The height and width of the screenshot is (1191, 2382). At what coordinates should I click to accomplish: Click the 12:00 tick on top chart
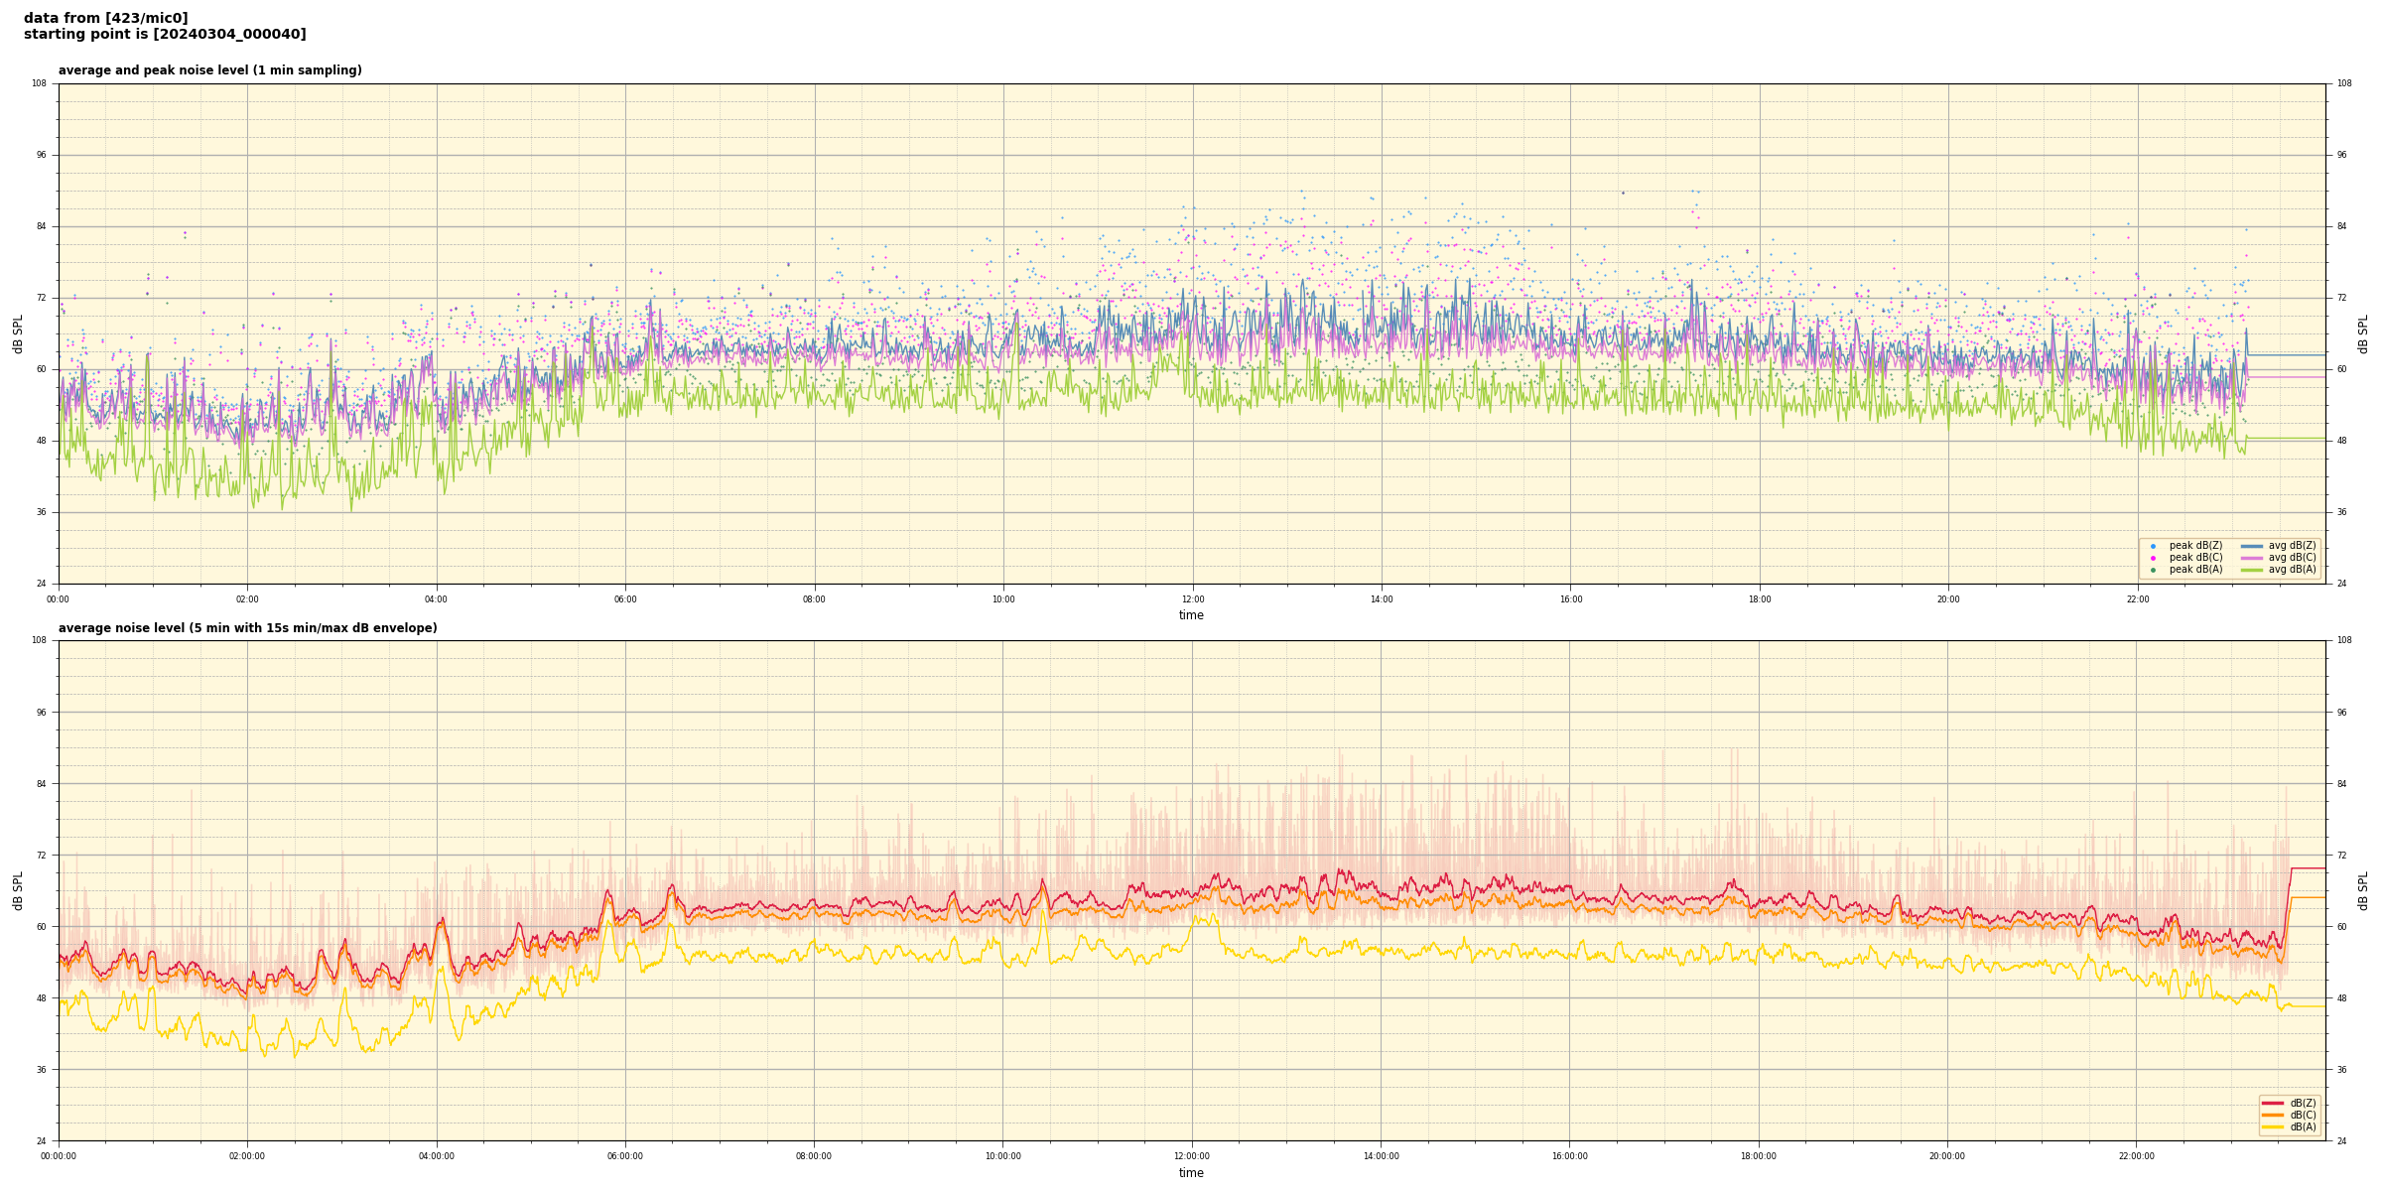[x=1192, y=599]
